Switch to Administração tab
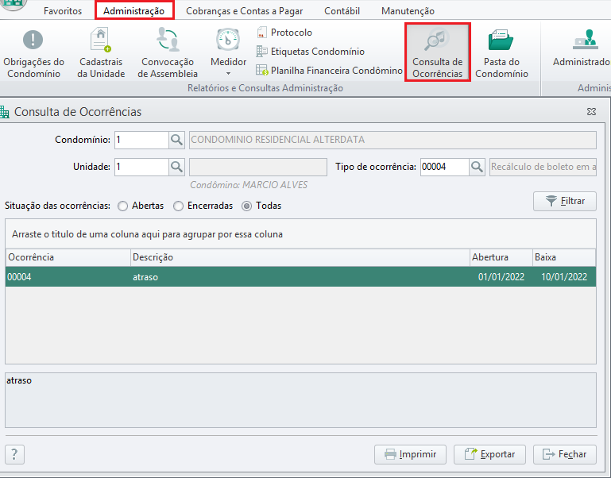 click(133, 11)
